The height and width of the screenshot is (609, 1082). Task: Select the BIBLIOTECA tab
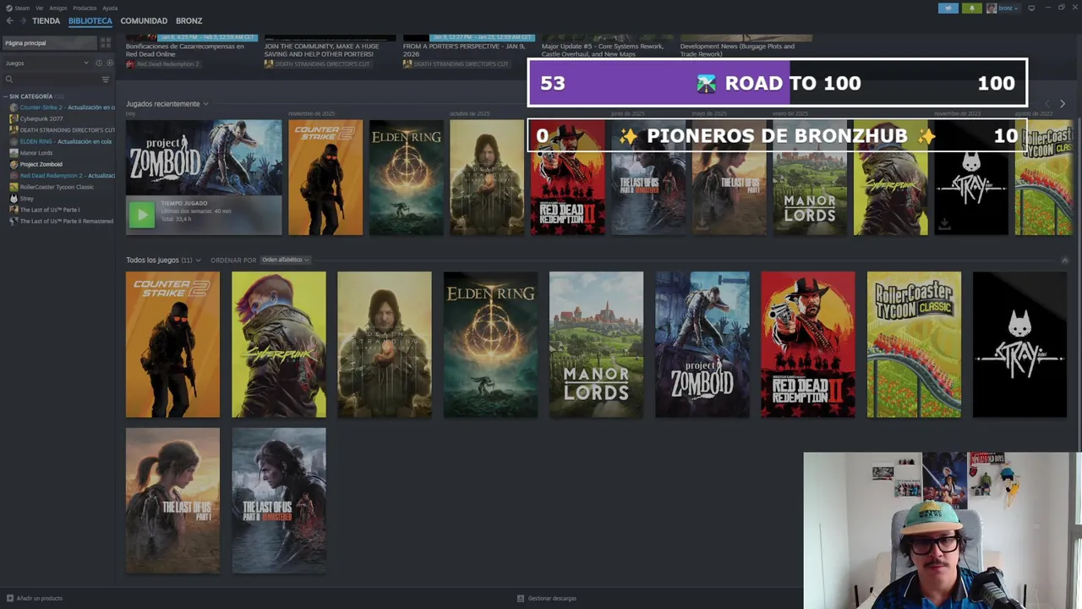click(x=90, y=20)
